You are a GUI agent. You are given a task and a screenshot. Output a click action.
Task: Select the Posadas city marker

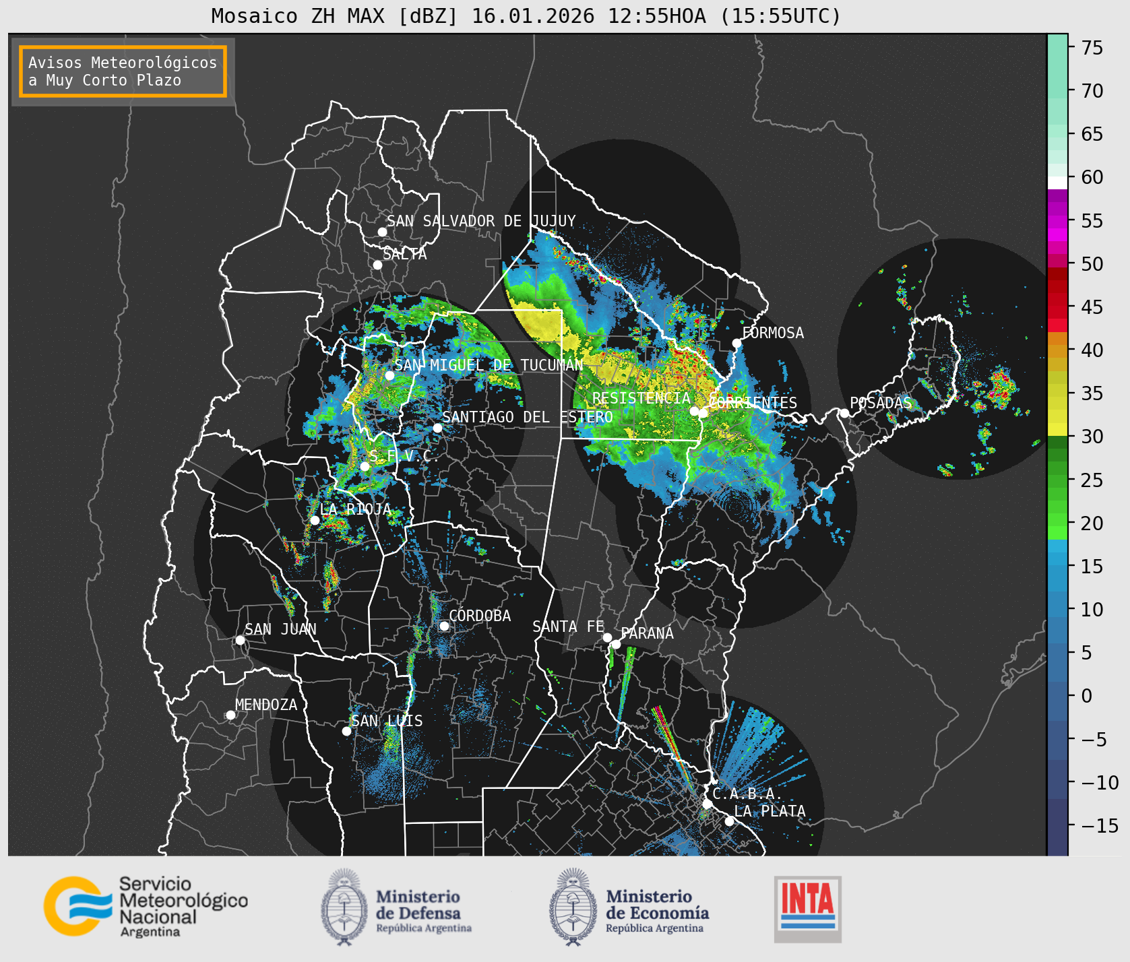pos(844,413)
